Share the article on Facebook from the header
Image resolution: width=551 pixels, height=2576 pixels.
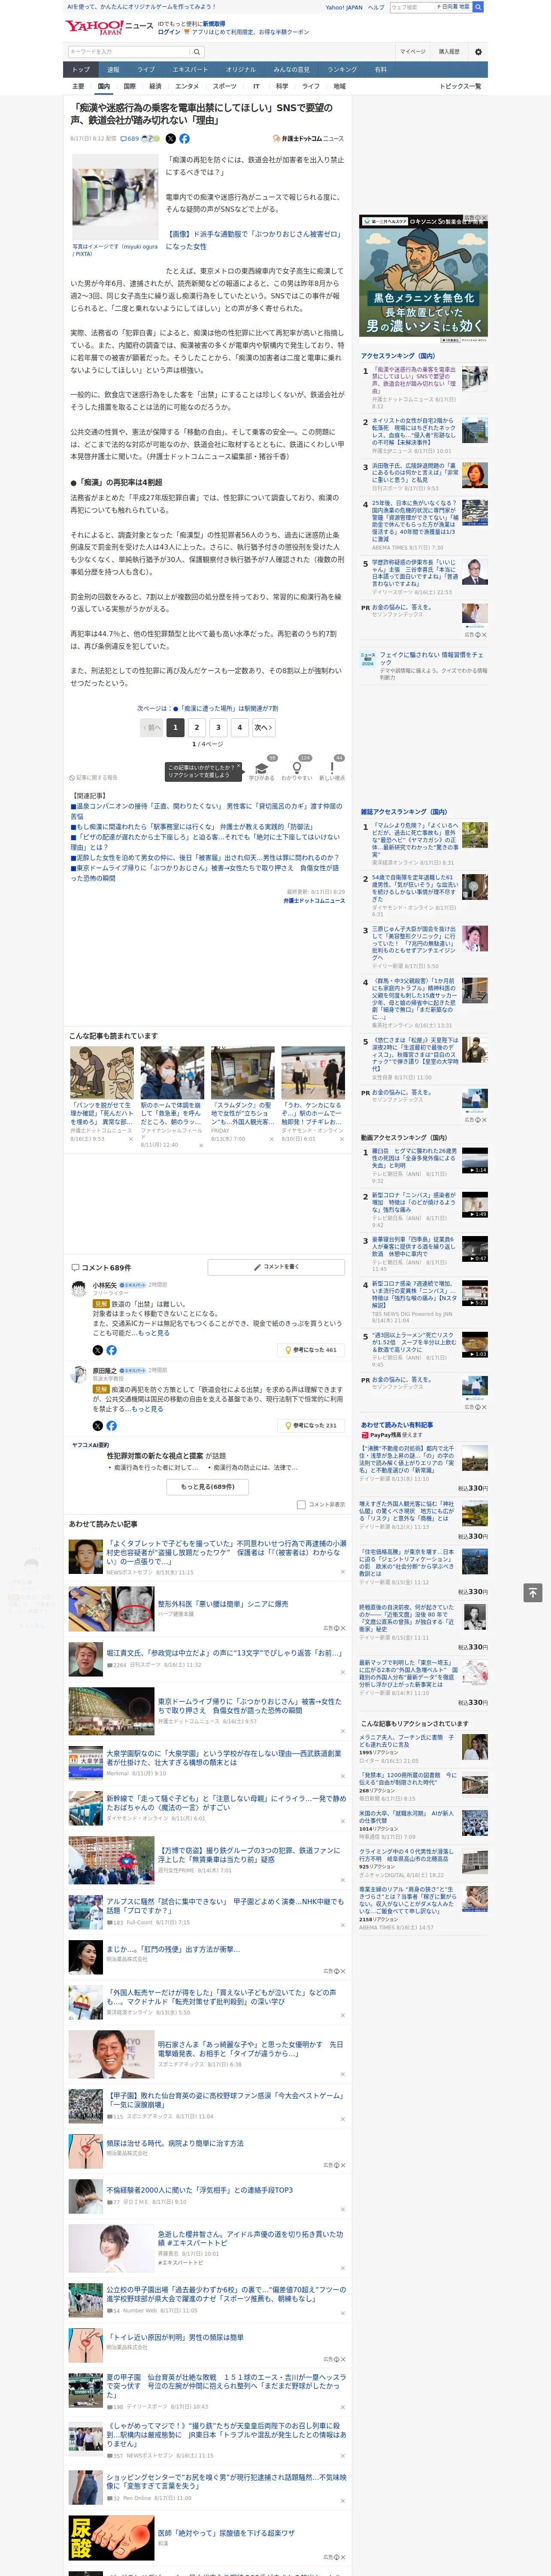(184, 139)
